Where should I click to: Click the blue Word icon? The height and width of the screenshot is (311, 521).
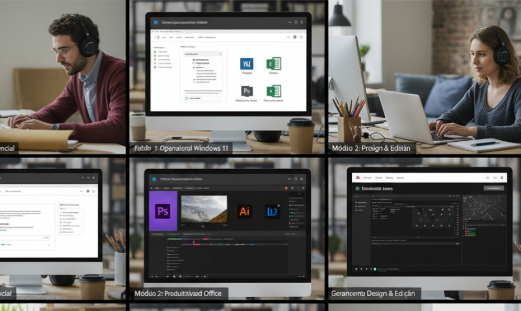246,64
